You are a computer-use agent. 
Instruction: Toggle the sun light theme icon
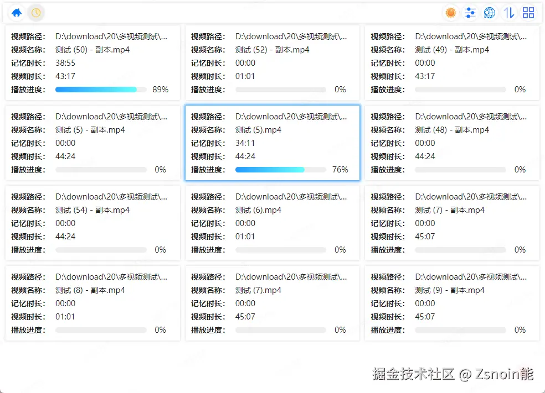tap(451, 13)
